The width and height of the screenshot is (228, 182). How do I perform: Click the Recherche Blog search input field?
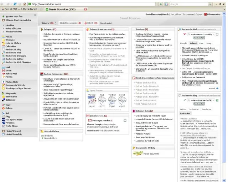(x=201, y=100)
